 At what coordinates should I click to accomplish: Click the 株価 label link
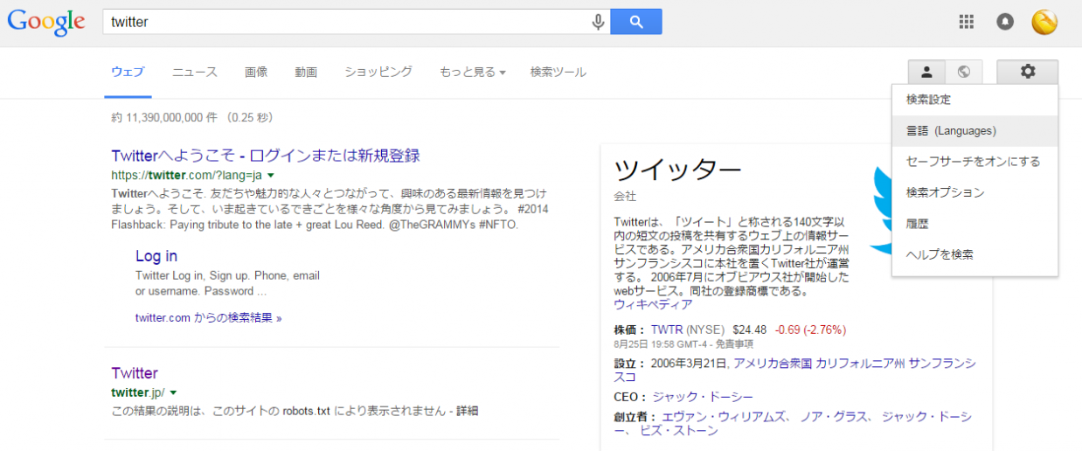coord(629,330)
